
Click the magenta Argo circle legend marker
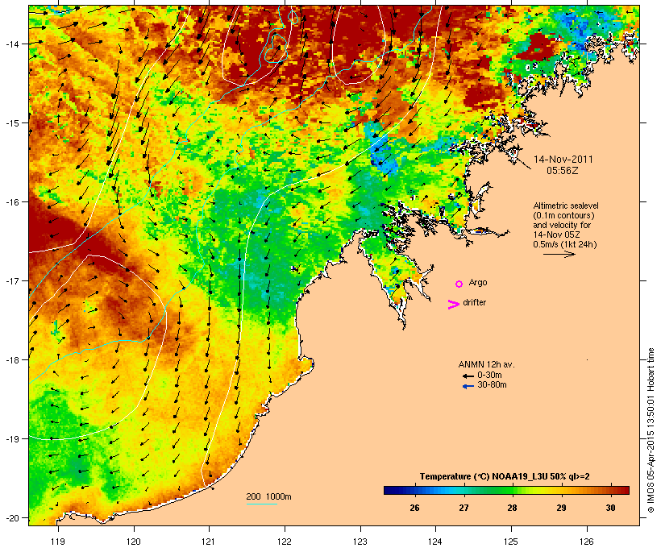click(459, 284)
